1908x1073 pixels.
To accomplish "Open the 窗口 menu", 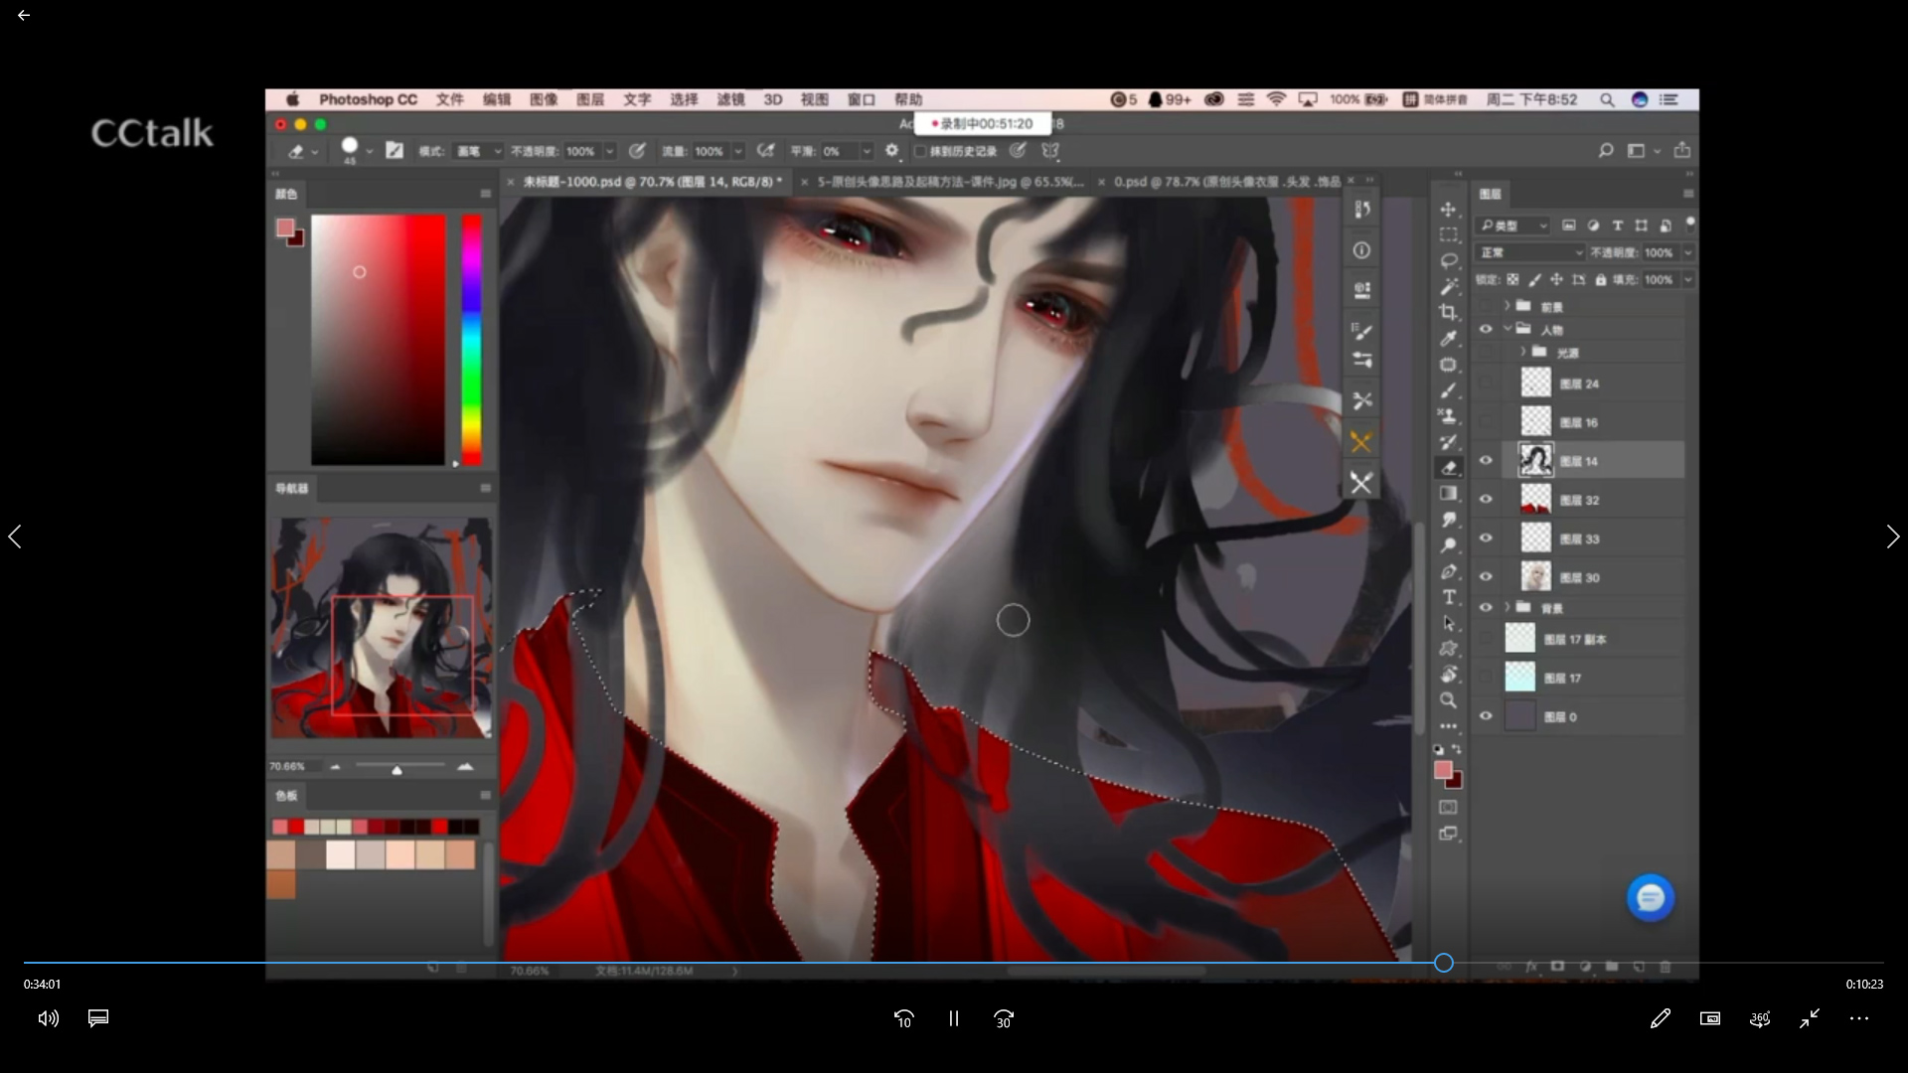I will click(862, 99).
